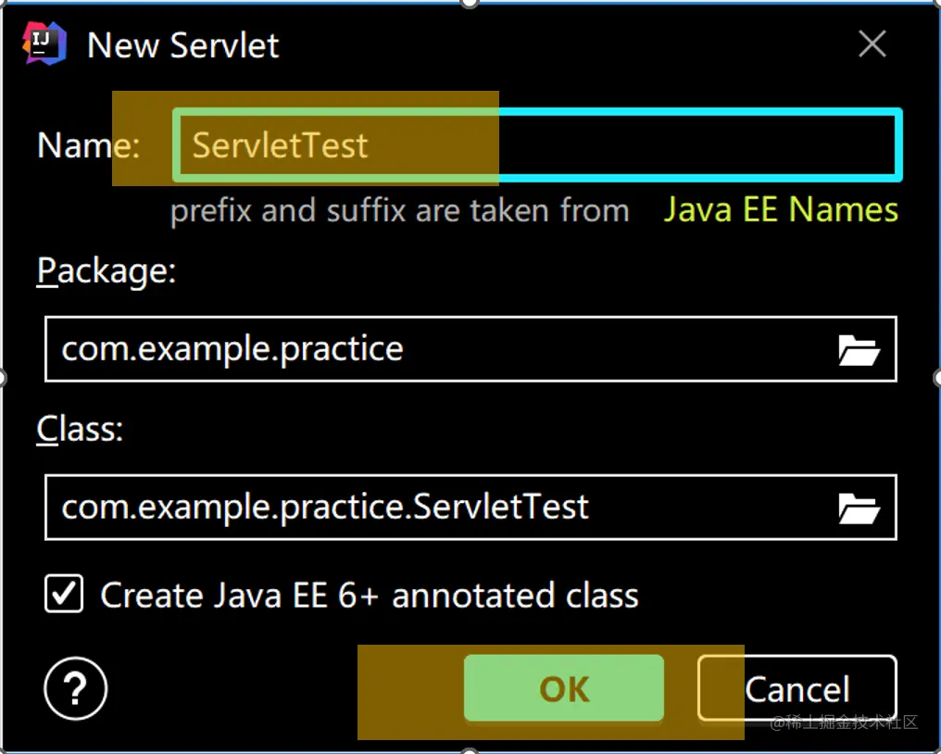This screenshot has height=754, width=941.
Task: Click the 'Package:' label
Action: [x=106, y=271]
